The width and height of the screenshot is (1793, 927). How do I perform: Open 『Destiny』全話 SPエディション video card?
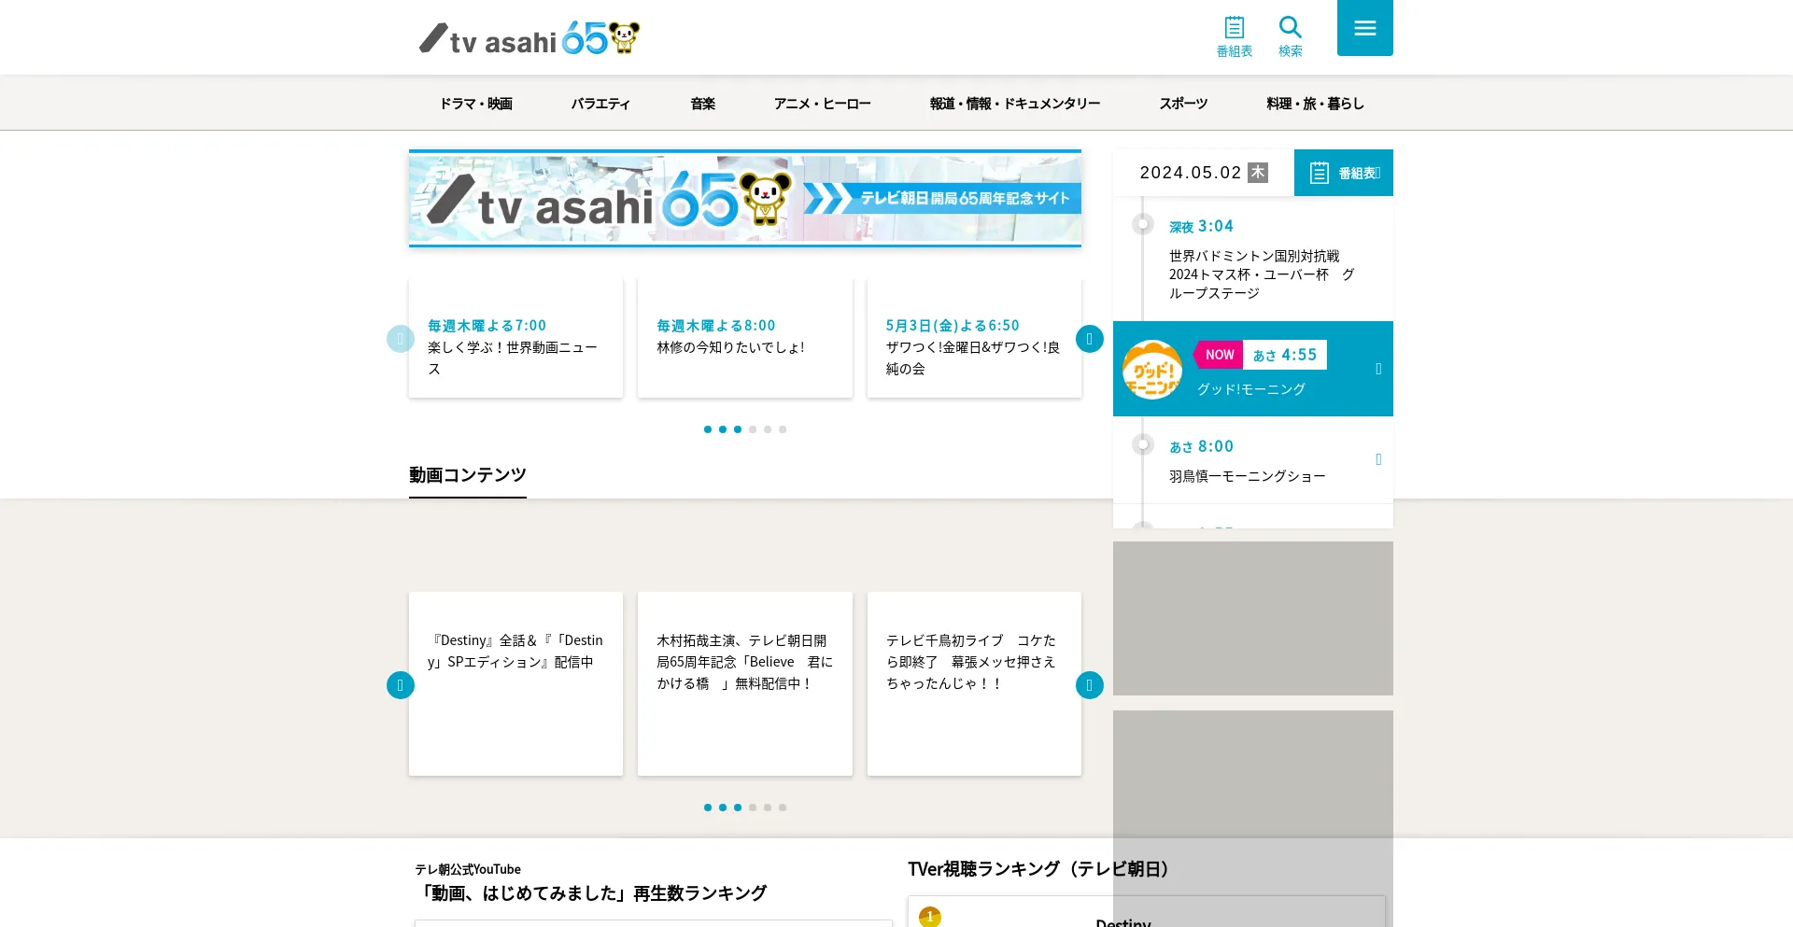pyautogui.click(x=515, y=683)
